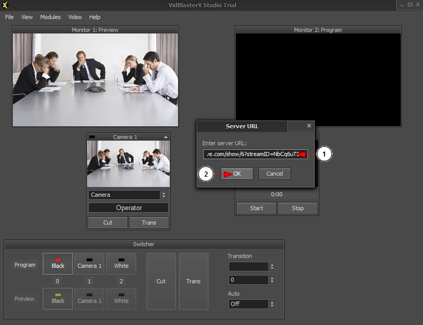This screenshot has width=423, height=325.
Task: Click Cut in the Camera 1 module
Action: (108, 223)
